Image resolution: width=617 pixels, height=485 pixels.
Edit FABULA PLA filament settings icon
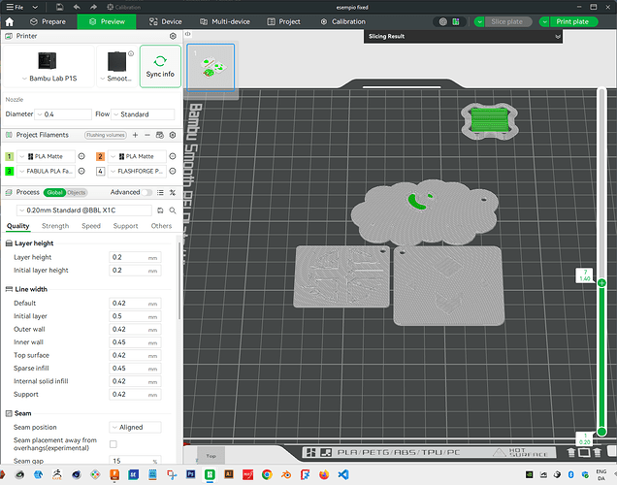click(x=81, y=171)
